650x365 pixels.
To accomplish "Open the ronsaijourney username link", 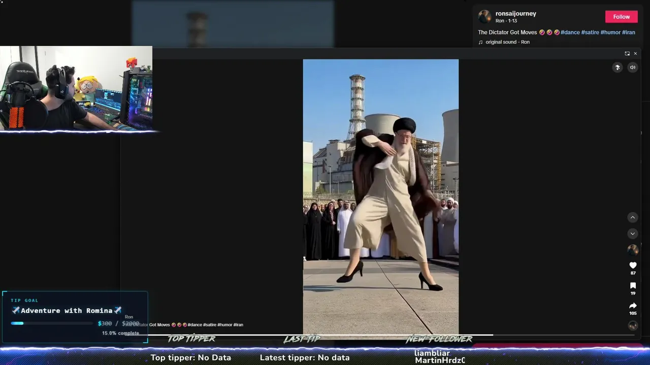I will (x=515, y=14).
